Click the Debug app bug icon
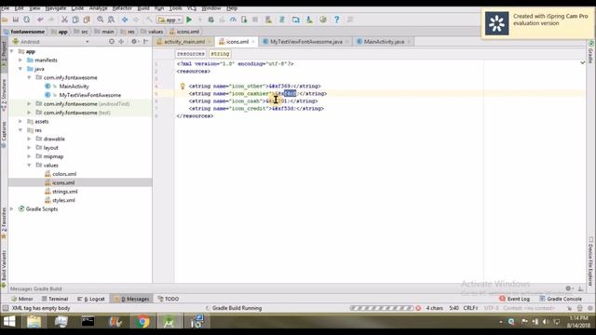The height and width of the screenshot is (335, 596). click(211, 20)
